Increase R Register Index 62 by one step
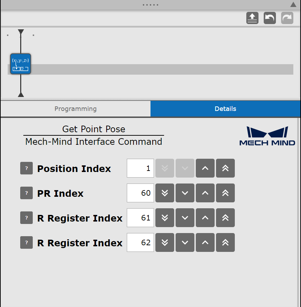The width and height of the screenshot is (301, 307). [205, 242]
